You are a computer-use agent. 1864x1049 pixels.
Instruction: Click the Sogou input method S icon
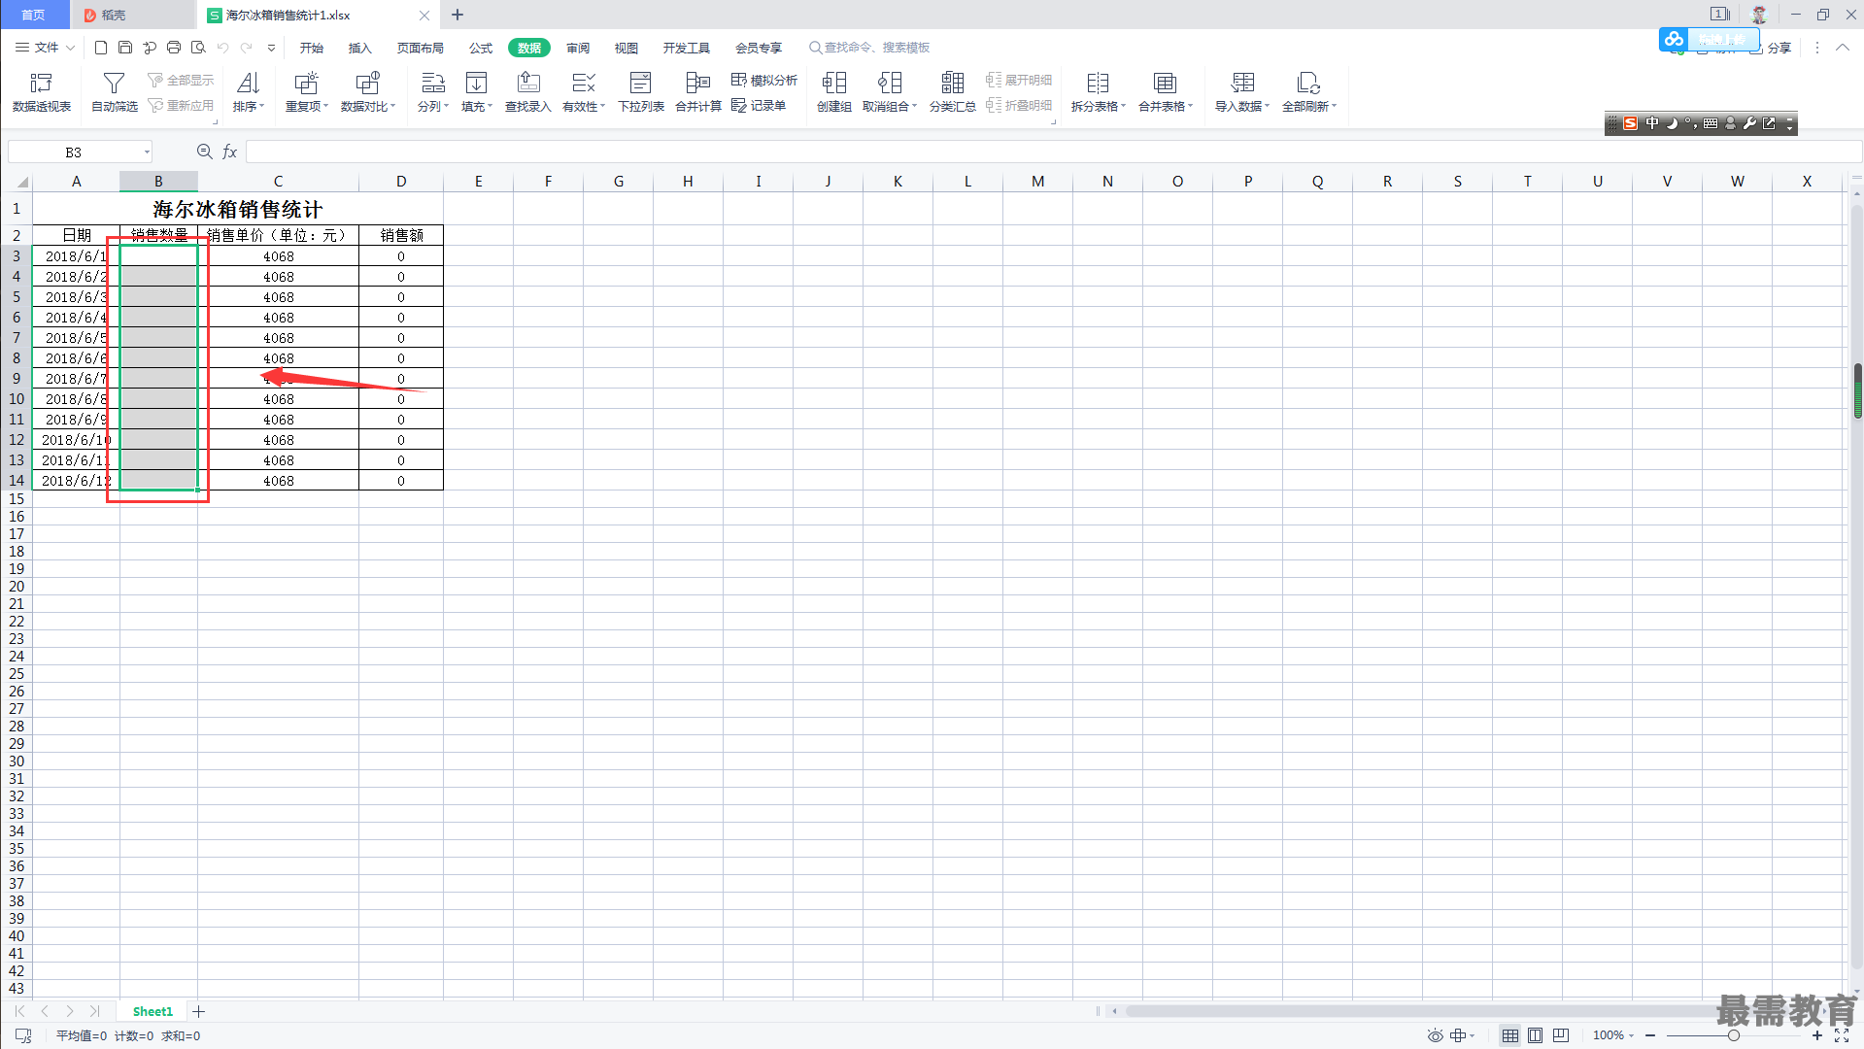[x=1631, y=123]
